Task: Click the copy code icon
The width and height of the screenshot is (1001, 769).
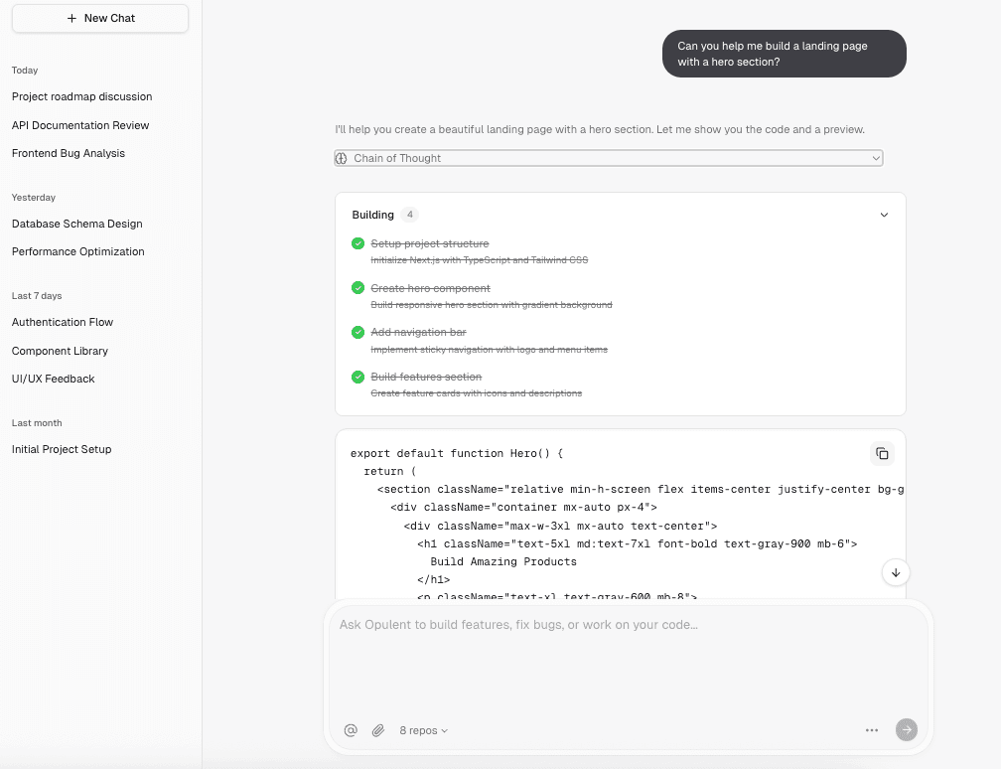Action: 881,454
